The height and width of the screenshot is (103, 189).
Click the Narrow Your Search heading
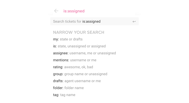(79, 32)
